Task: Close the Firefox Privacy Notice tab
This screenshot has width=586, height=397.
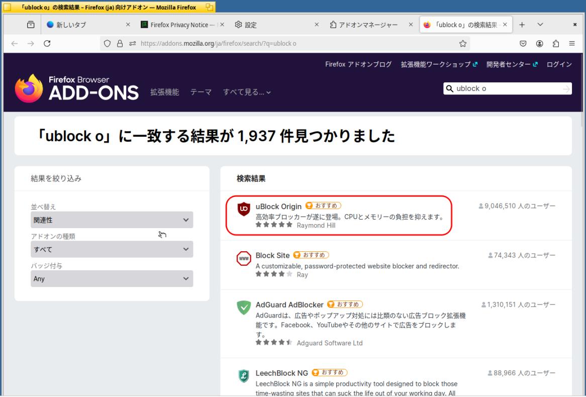Action: tap(222, 25)
